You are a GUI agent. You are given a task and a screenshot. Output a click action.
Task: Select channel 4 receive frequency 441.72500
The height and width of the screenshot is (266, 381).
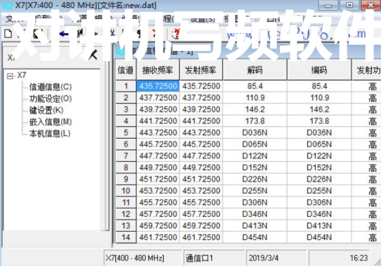[158, 121]
